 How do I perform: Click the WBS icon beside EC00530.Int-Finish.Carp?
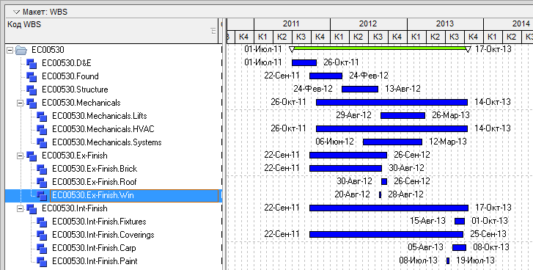(42, 249)
